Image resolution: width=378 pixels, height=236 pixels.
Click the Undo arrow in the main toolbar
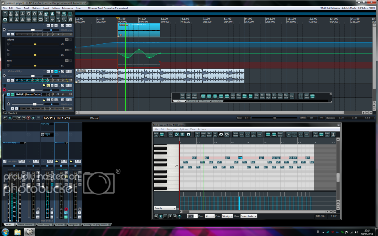pyautogui.click(x=29, y=14)
